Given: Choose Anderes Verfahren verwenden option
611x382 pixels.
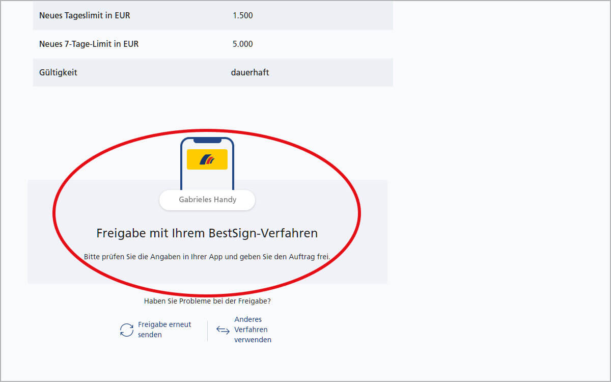Looking at the screenshot, I should pyautogui.click(x=248, y=329).
